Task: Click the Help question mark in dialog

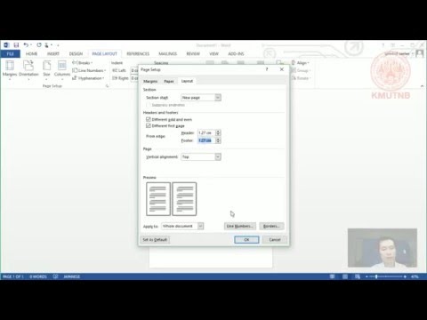Action: [267, 69]
